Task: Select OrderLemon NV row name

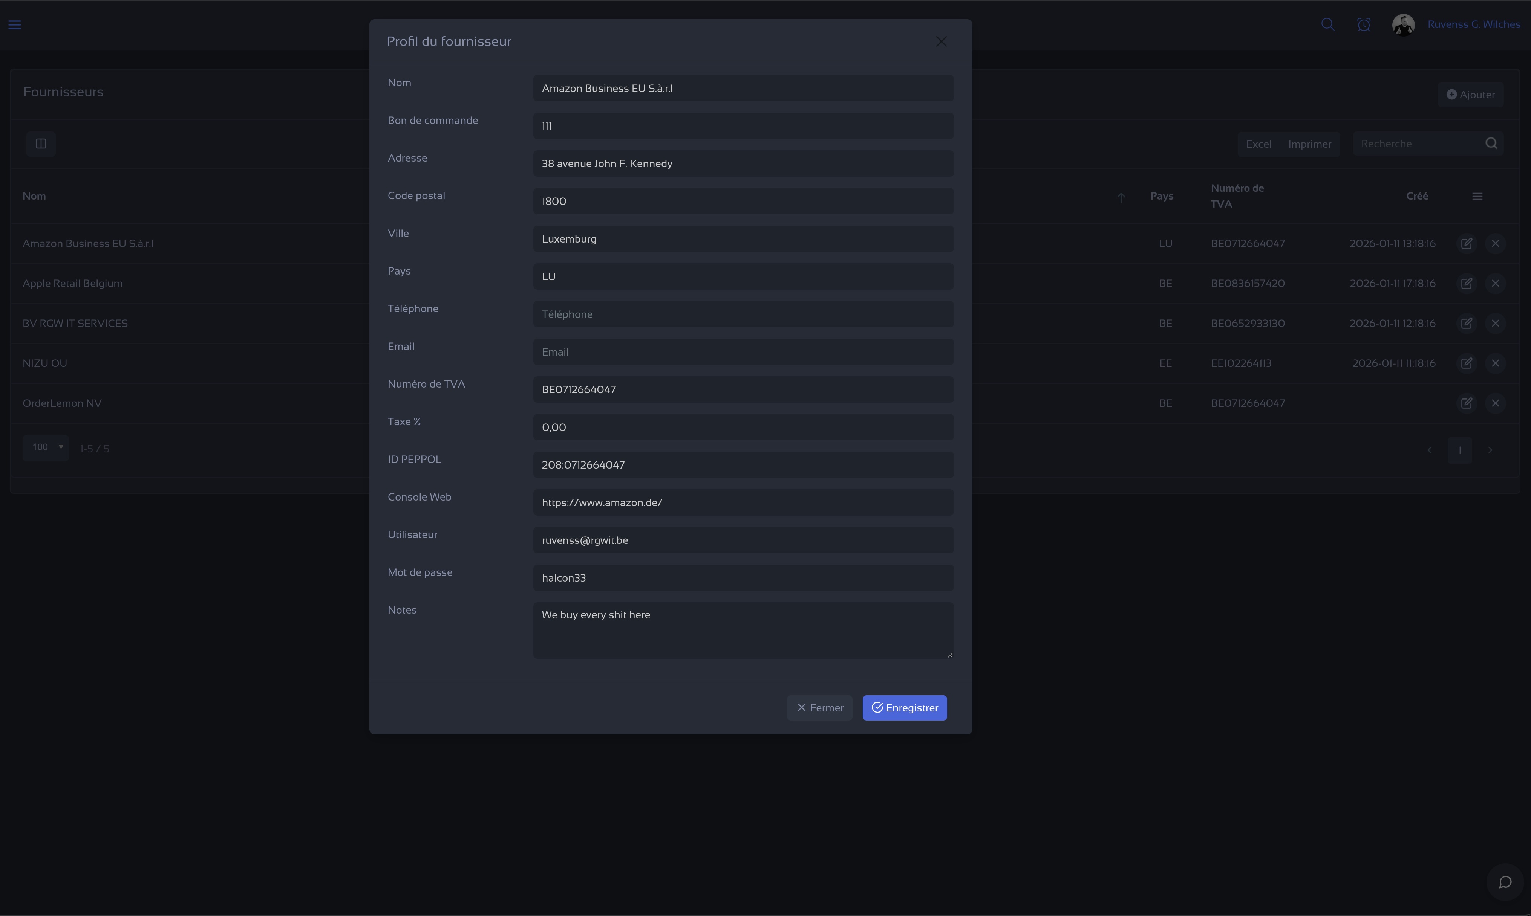Action: point(62,403)
